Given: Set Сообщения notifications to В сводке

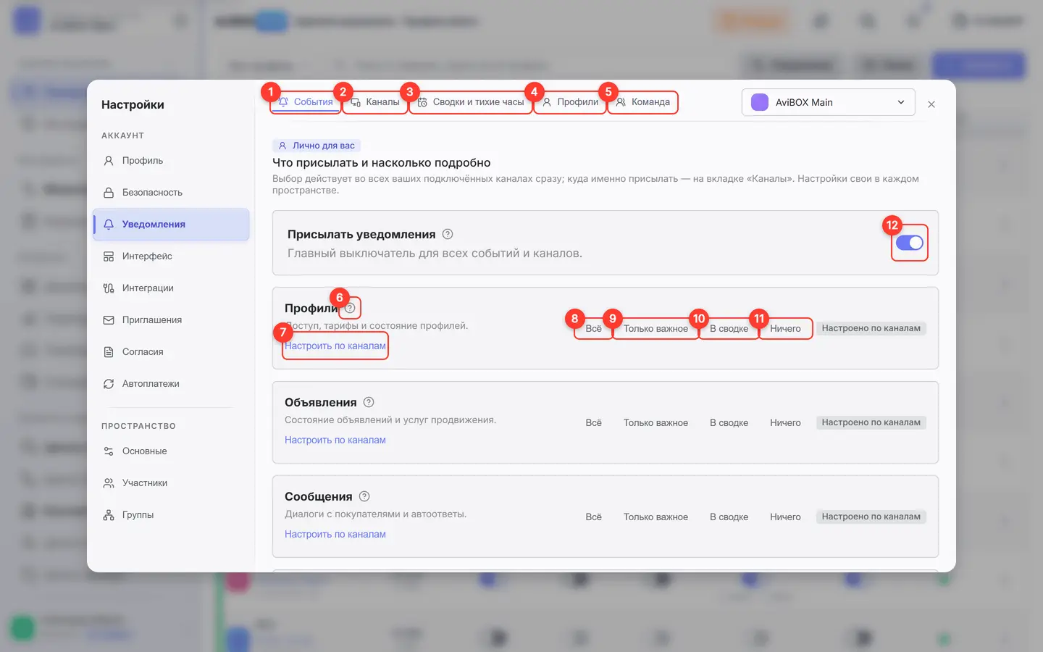Looking at the screenshot, I should 729,517.
